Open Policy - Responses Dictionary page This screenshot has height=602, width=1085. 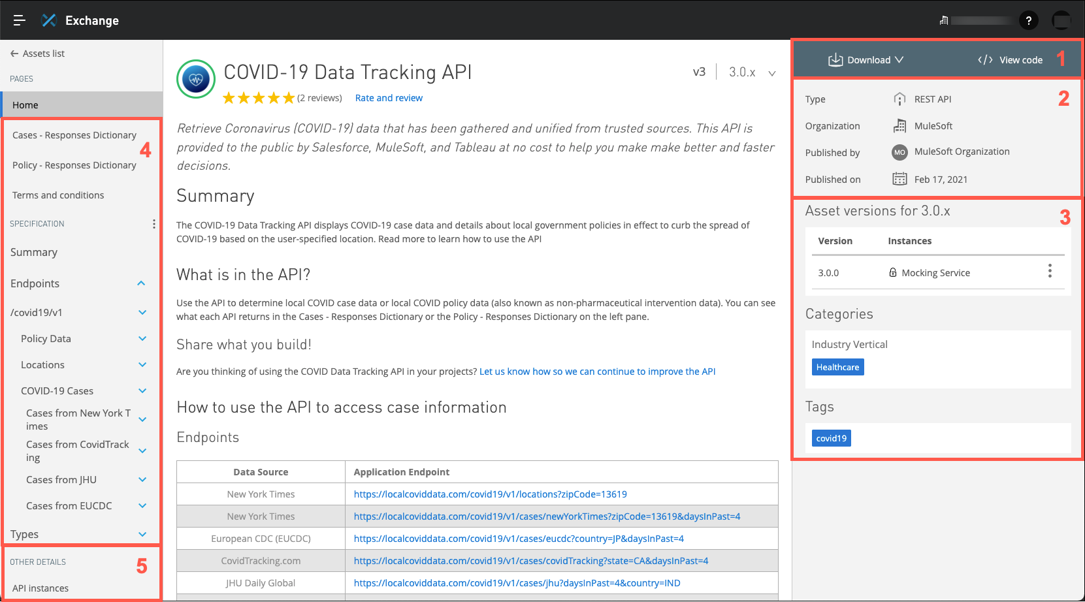click(74, 165)
